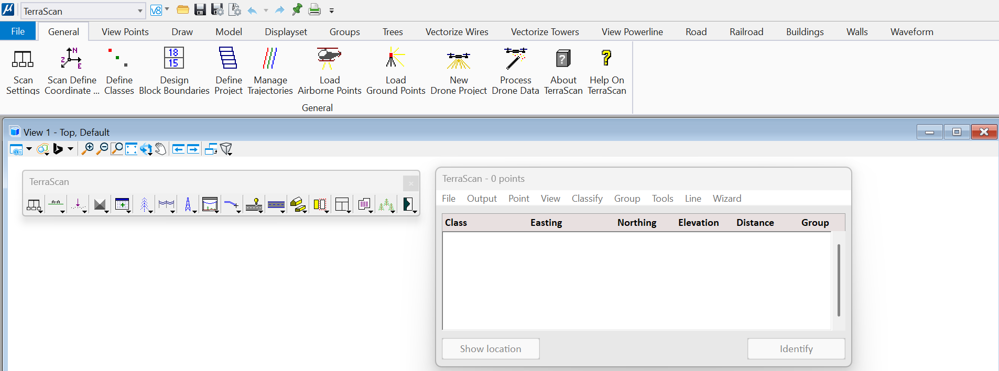Click the trees tool in TerraScan toolbox
999x371 pixels.
[x=386, y=204]
